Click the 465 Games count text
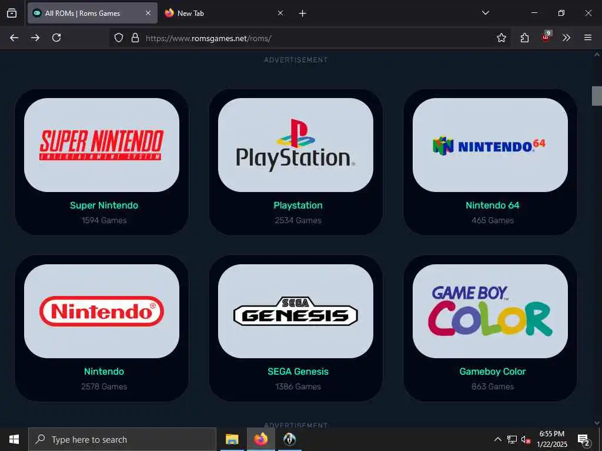 click(493, 220)
